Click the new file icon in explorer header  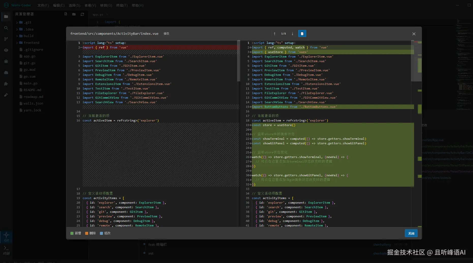[66, 14]
